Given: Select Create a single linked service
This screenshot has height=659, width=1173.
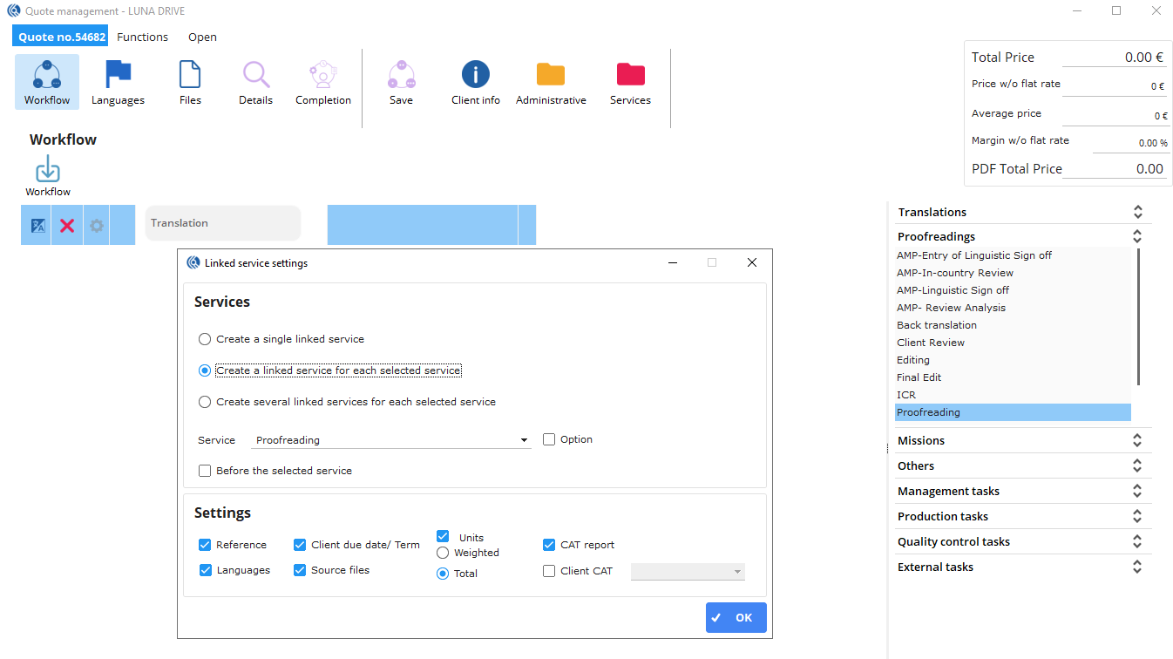Looking at the screenshot, I should coord(205,339).
